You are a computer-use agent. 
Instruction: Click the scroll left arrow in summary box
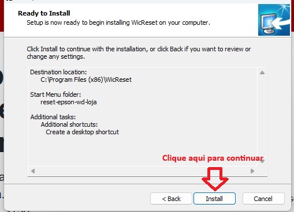(33, 171)
